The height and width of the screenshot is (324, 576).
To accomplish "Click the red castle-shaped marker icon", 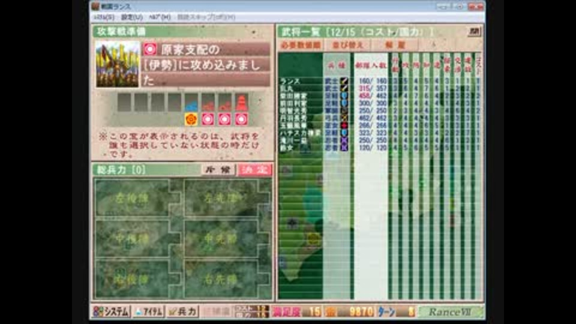I will click(241, 103).
